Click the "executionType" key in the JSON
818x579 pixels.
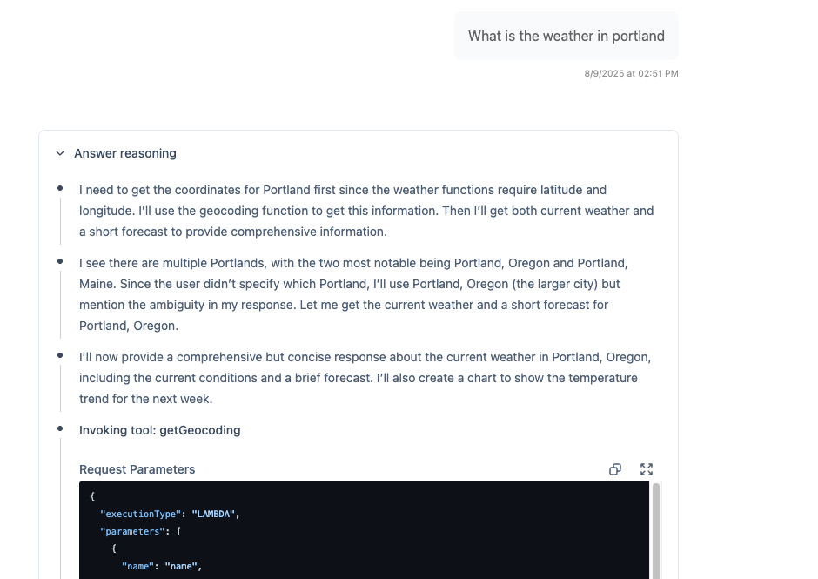[x=140, y=514]
